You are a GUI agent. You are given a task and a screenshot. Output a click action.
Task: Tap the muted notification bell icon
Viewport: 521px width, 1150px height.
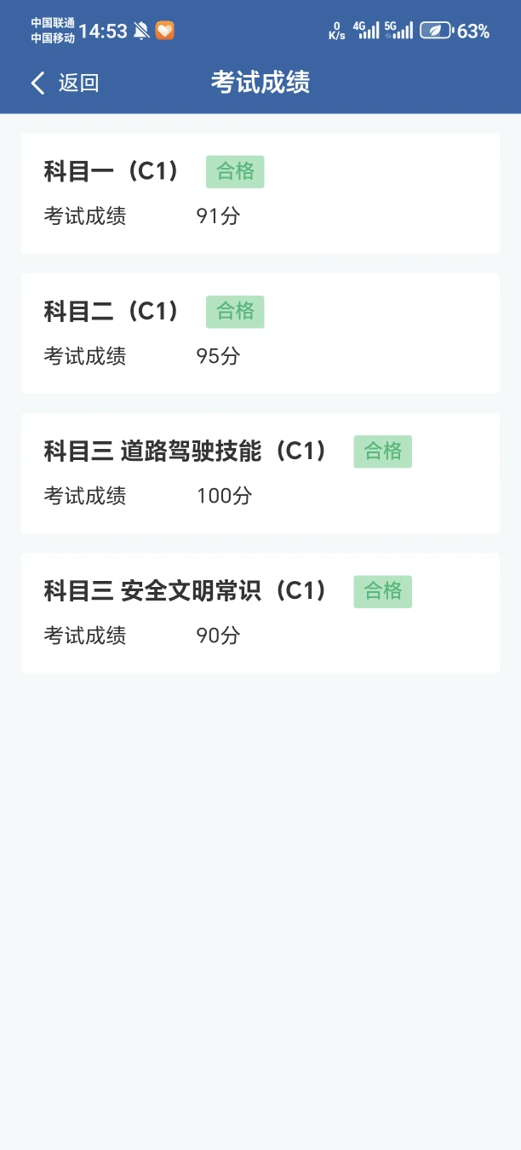141,32
